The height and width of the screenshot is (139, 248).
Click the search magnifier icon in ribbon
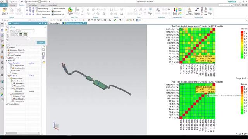[x=232, y=5]
